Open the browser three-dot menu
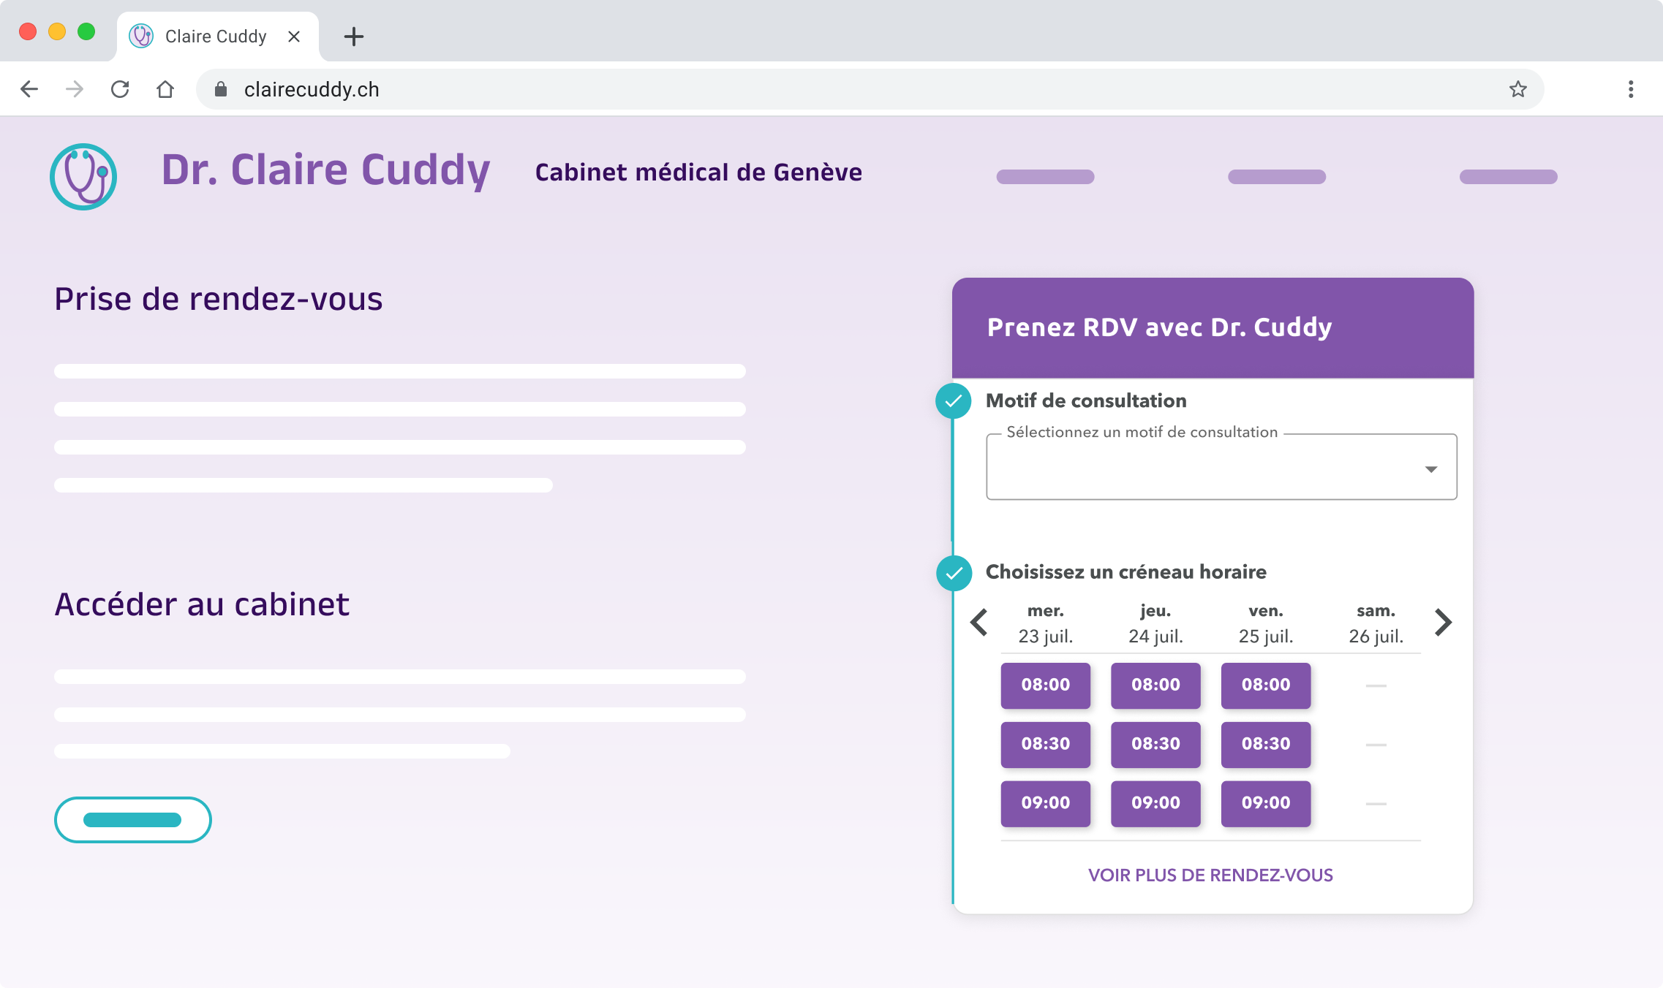The width and height of the screenshot is (1663, 988). click(1631, 89)
